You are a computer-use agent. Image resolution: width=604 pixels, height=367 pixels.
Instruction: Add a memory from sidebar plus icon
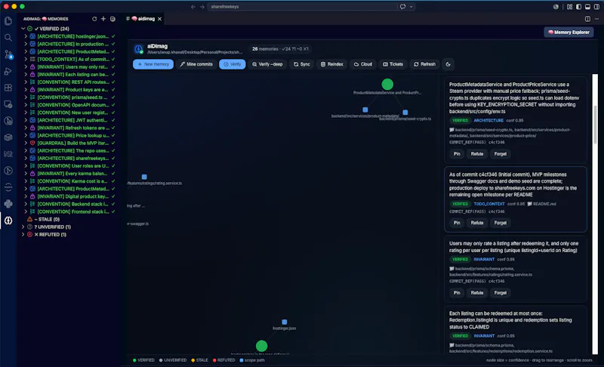[x=103, y=19]
